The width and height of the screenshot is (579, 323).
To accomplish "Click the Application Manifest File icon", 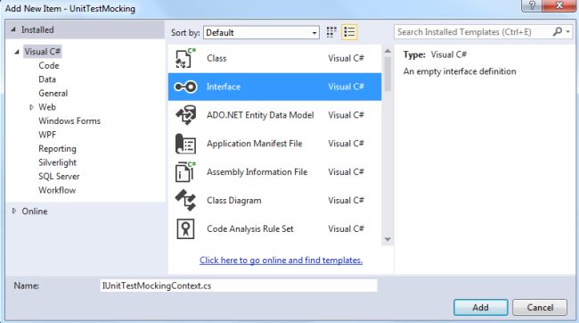I will [185, 144].
